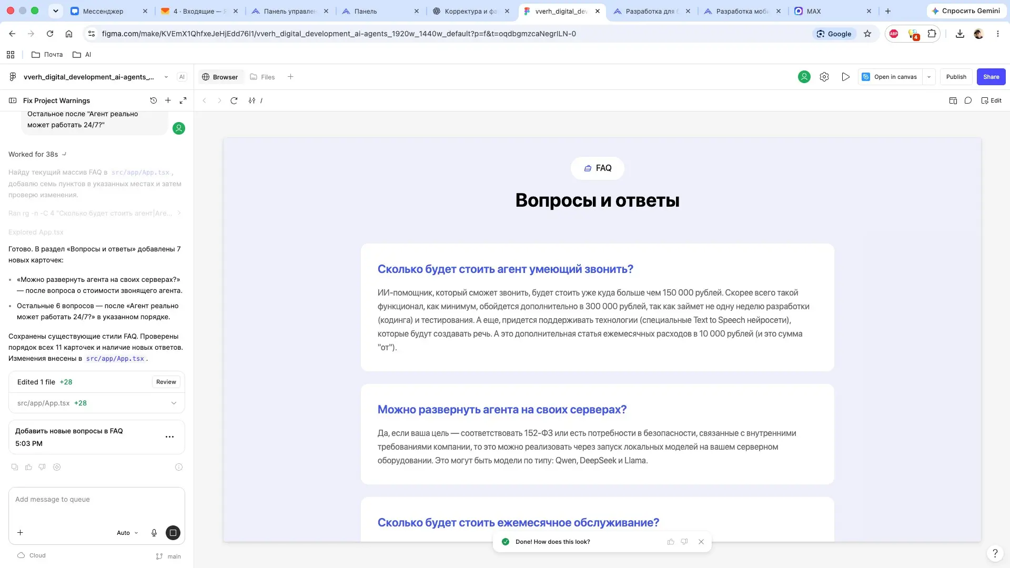
Task: Toggle the sidebar panel icon
Action: pyautogui.click(x=13, y=100)
